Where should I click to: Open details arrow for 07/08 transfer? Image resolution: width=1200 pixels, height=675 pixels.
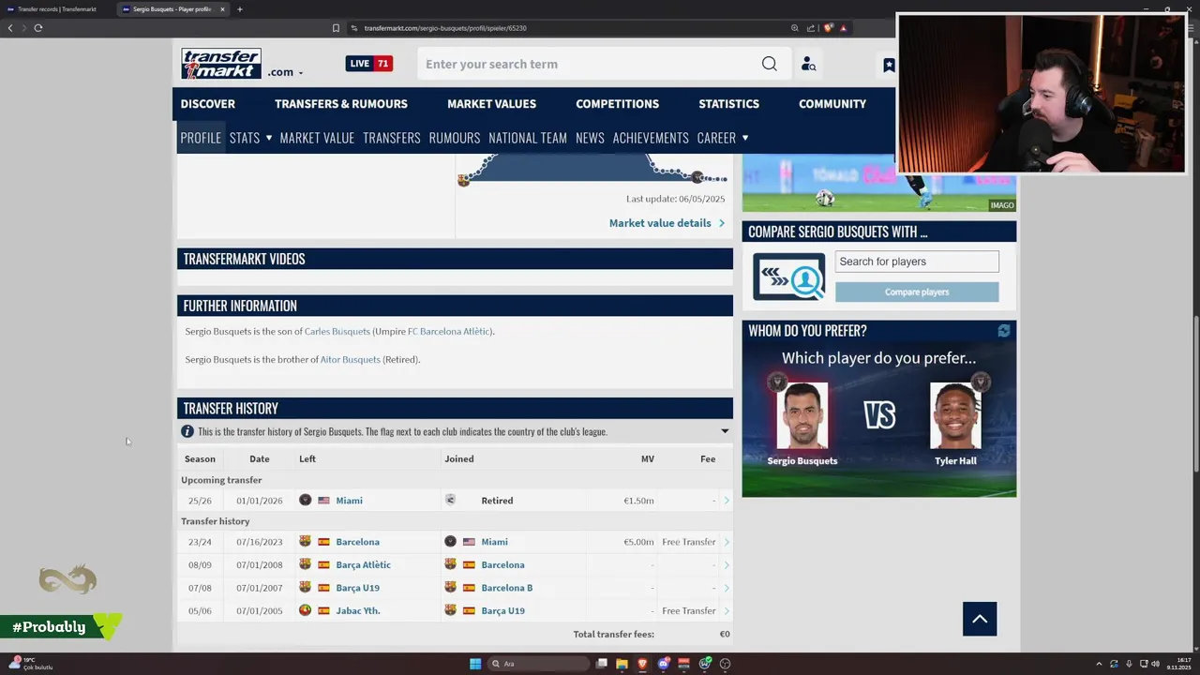pos(727,588)
